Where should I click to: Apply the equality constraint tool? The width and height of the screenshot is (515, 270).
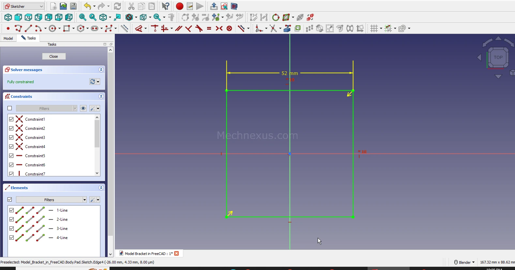(209, 29)
